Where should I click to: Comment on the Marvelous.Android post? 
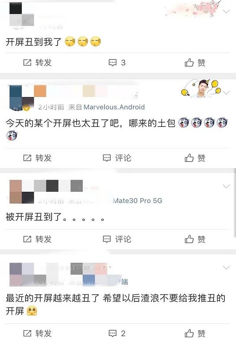coord(117,158)
